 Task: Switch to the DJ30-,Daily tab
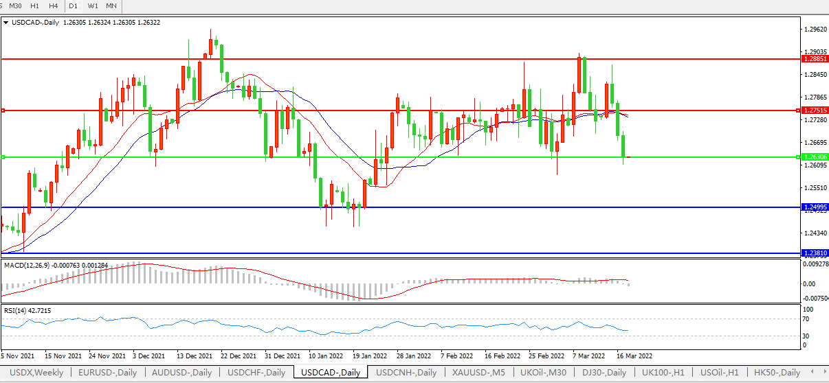tap(604, 372)
